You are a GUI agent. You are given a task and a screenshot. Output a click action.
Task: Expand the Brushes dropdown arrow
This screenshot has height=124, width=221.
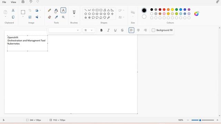74,17
